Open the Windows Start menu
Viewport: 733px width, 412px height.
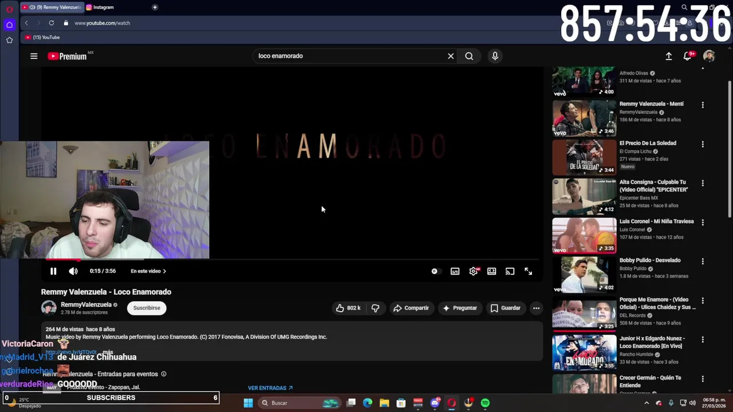[248, 403]
